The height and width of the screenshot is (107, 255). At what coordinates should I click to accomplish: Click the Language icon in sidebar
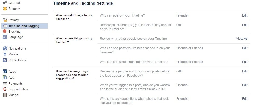tap(5, 37)
